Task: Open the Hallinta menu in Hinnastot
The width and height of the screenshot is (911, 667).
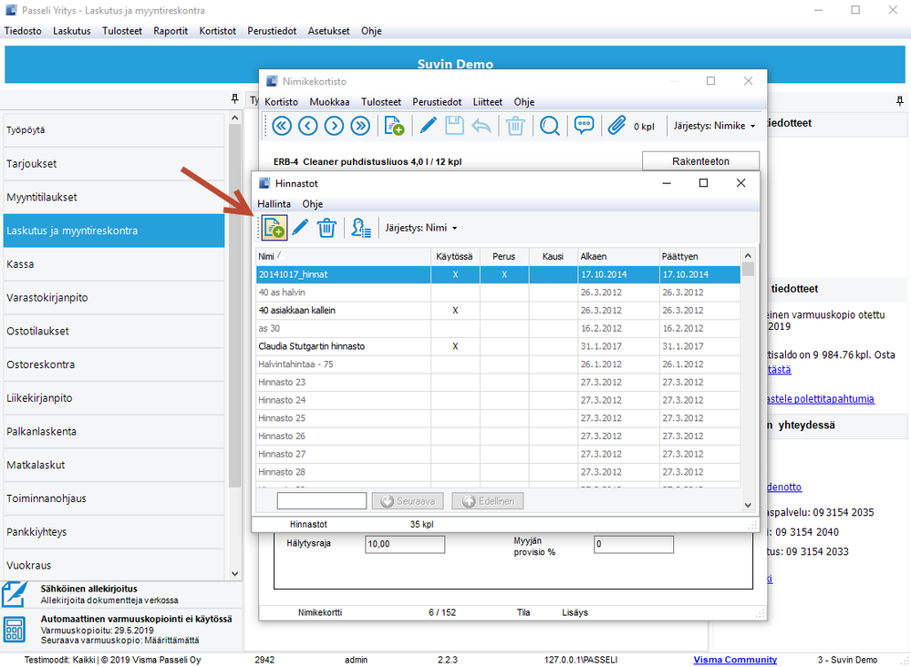Action: click(274, 204)
